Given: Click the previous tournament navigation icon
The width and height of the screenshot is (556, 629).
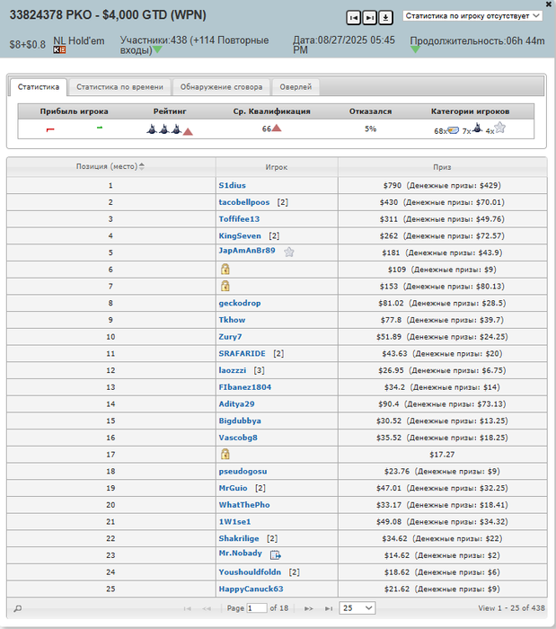Looking at the screenshot, I should point(353,18).
